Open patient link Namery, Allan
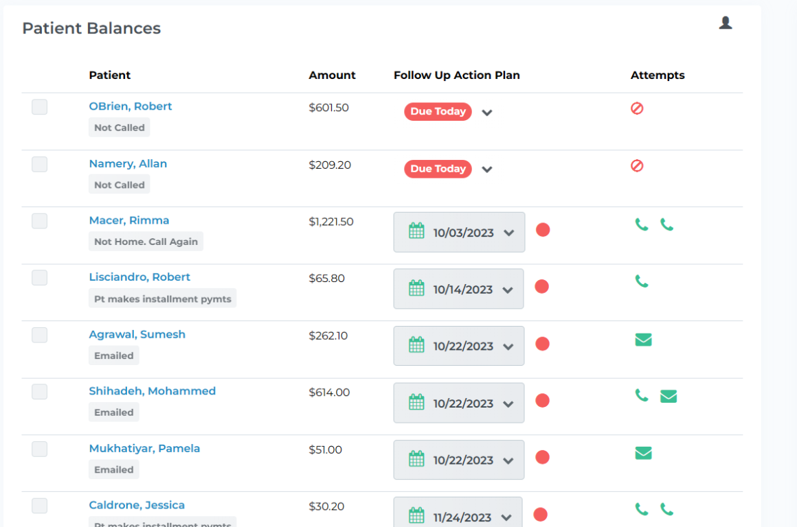The image size is (797, 527). click(128, 164)
